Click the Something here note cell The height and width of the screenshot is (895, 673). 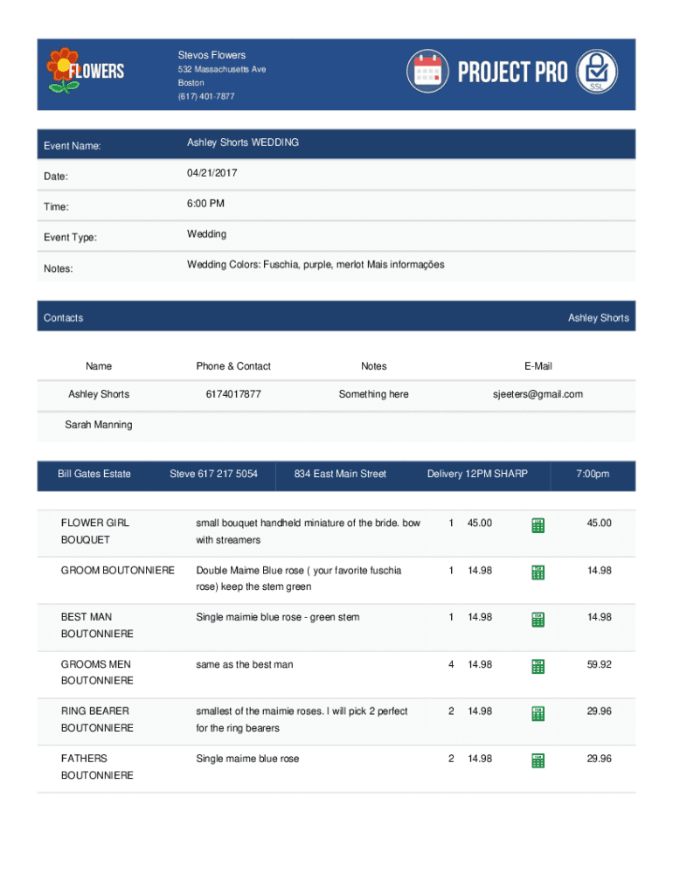[374, 394]
